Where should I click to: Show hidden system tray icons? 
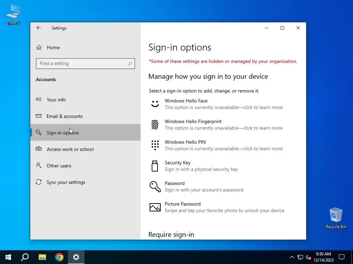(x=292, y=257)
